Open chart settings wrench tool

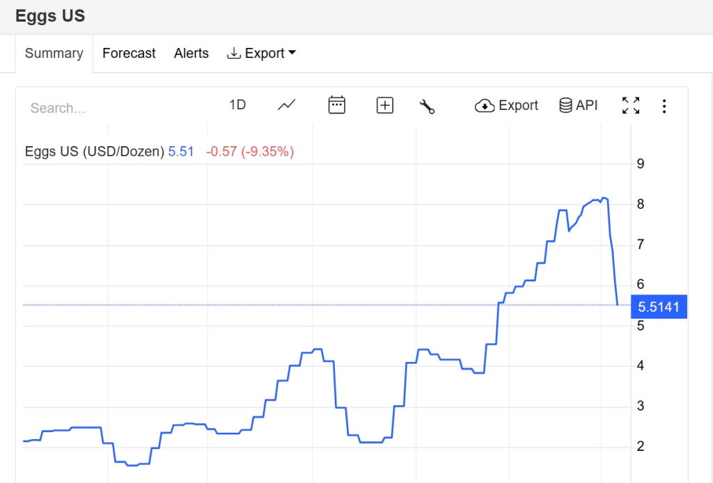[427, 106]
